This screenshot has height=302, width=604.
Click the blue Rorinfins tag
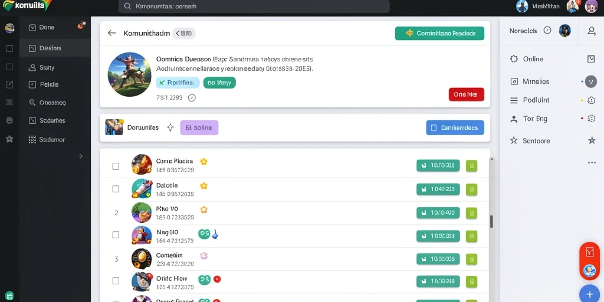point(178,83)
